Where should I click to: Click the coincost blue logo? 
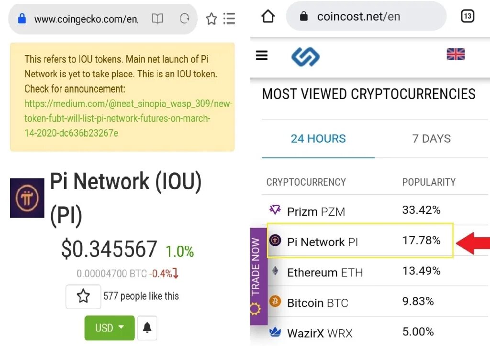pos(305,57)
